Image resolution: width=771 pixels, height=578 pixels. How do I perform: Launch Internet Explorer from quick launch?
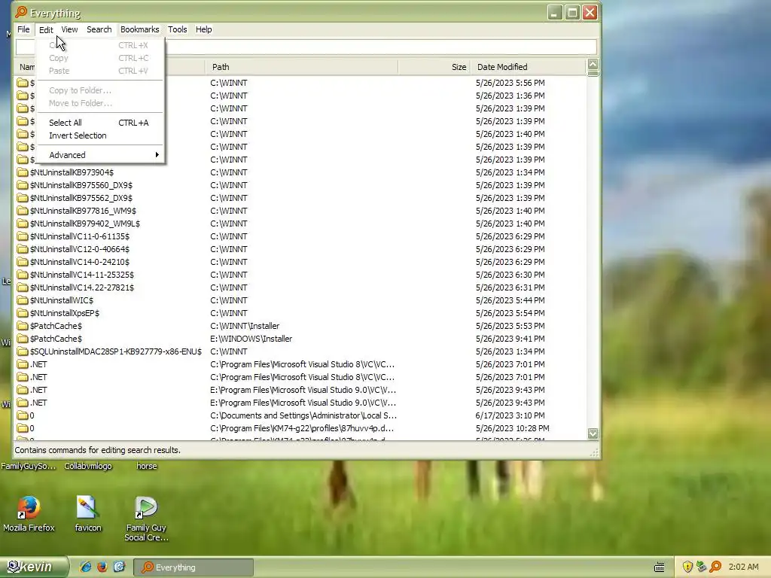click(x=86, y=567)
